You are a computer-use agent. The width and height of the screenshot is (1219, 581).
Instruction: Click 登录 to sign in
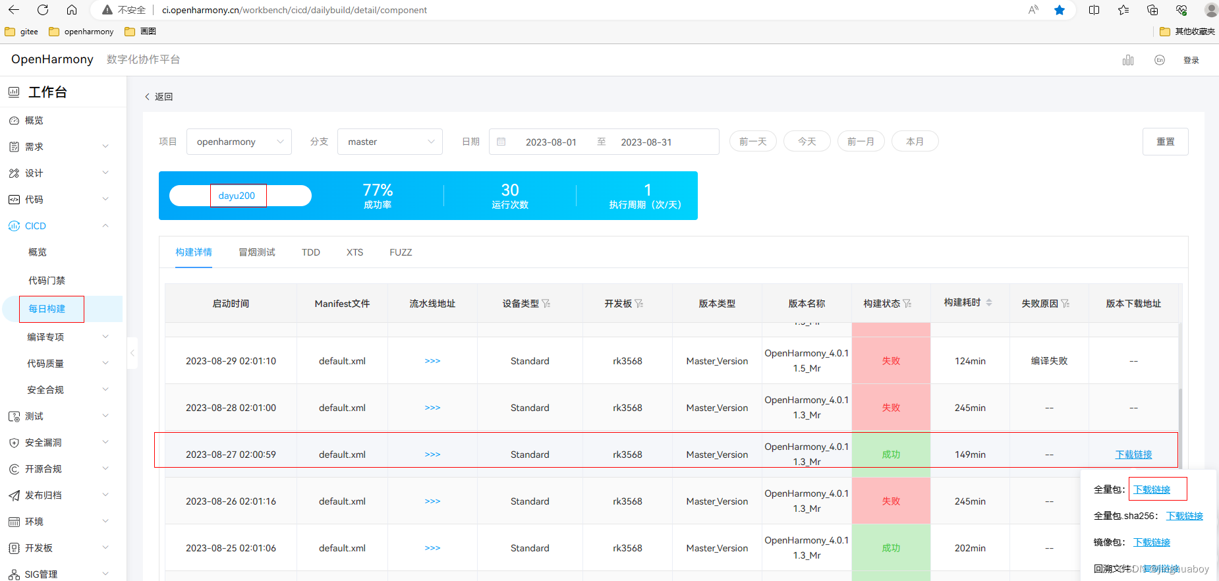point(1191,60)
